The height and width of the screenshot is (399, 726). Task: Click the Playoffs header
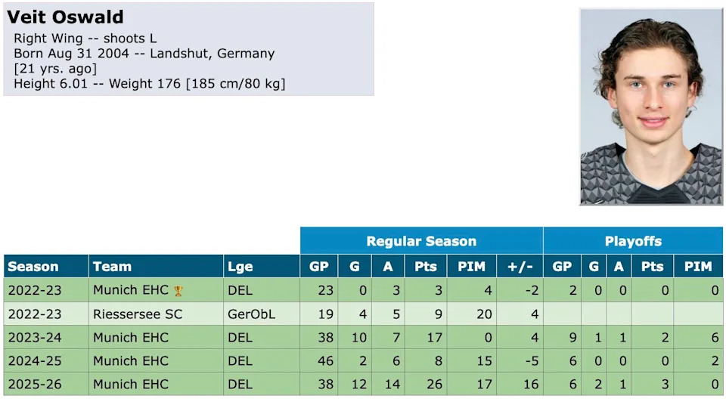pos(633,242)
